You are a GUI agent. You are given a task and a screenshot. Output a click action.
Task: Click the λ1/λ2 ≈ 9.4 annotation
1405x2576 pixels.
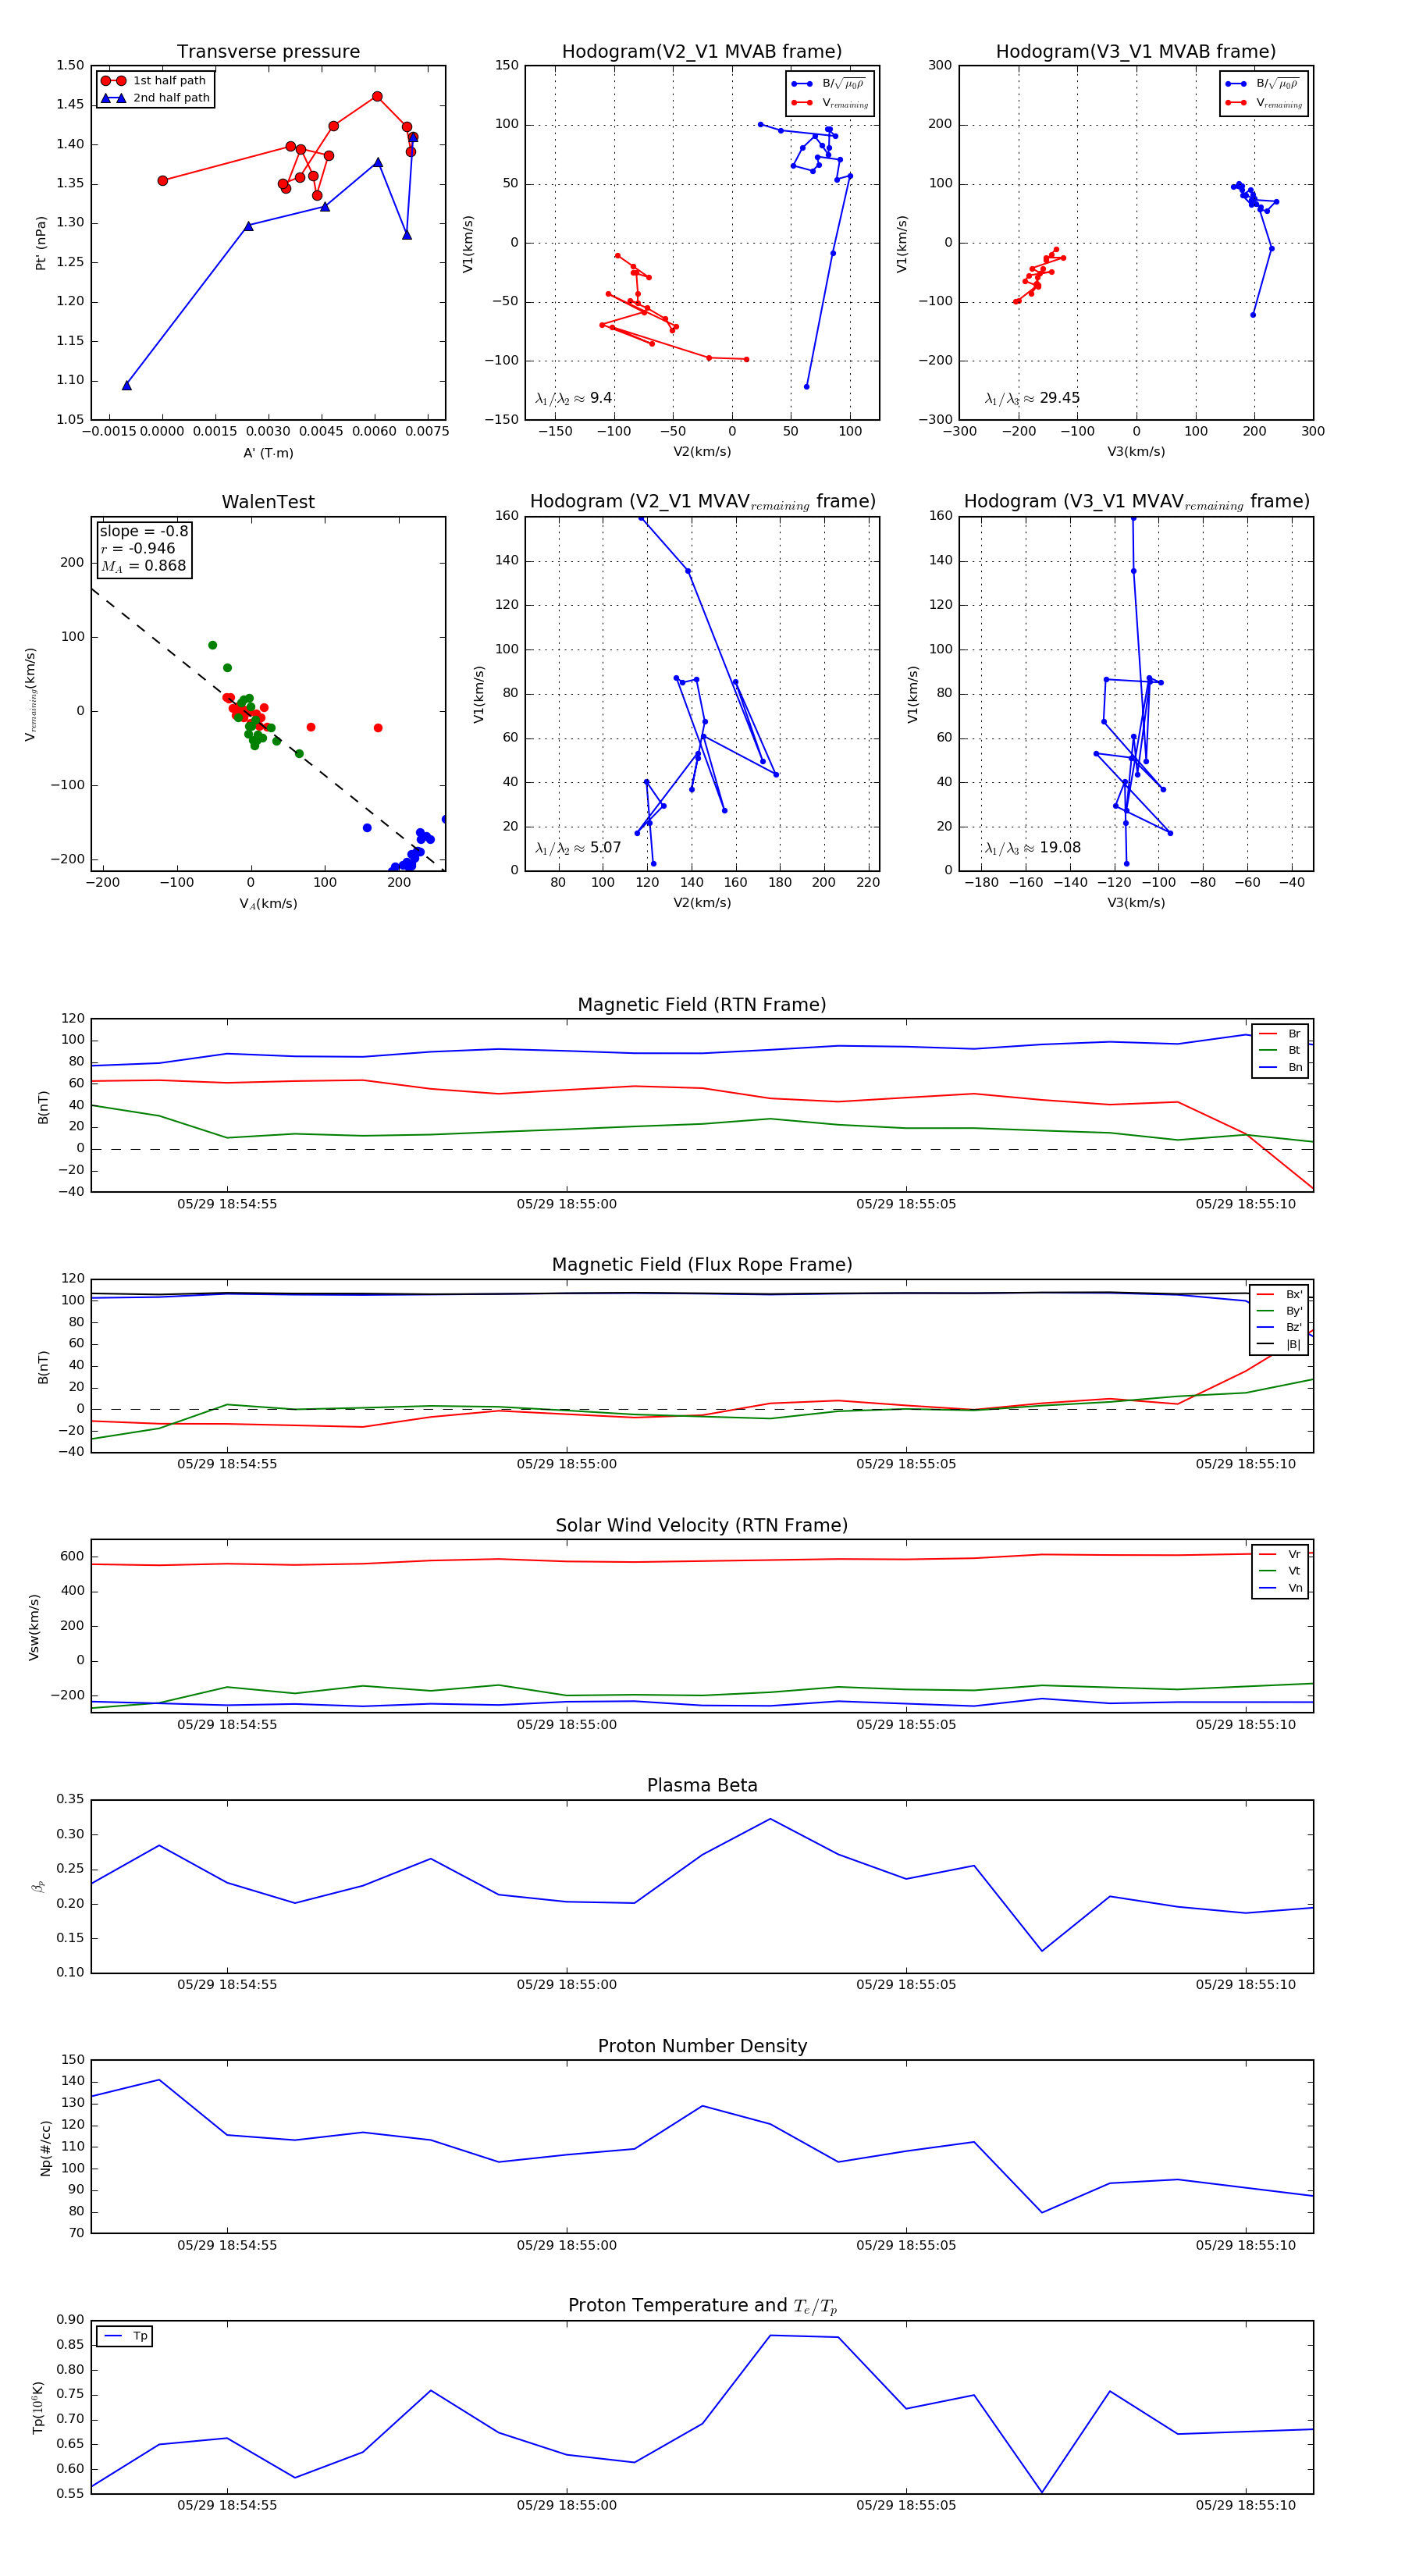[573, 398]
